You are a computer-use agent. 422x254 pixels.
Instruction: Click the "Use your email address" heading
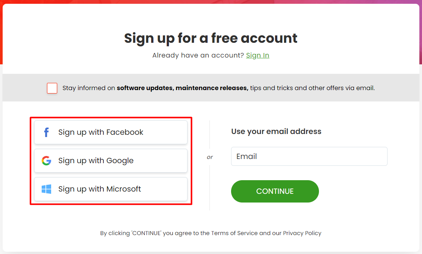tap(276, 131)
